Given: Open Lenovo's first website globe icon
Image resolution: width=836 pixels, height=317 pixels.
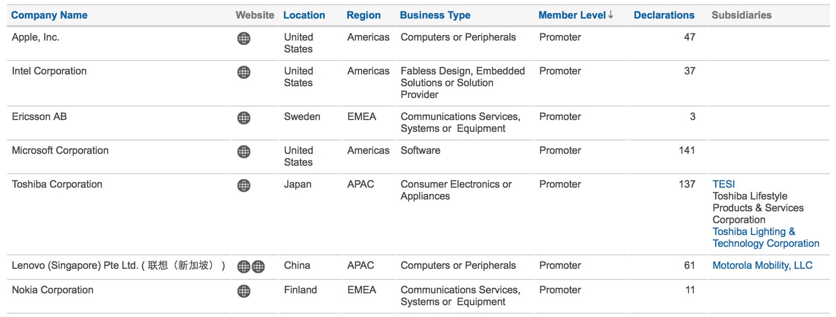Looking at the screenshot, I should (x=243, y=266).
